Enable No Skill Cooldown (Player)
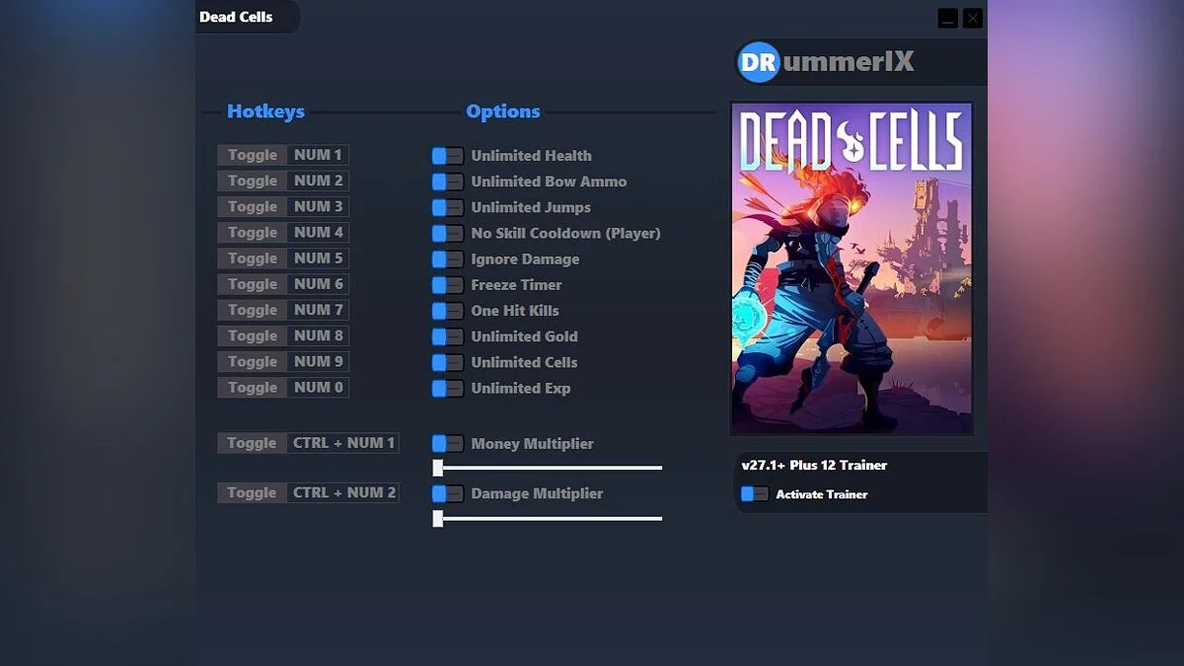The height and width of the screenshot is (666, 1184). point(446,233)
